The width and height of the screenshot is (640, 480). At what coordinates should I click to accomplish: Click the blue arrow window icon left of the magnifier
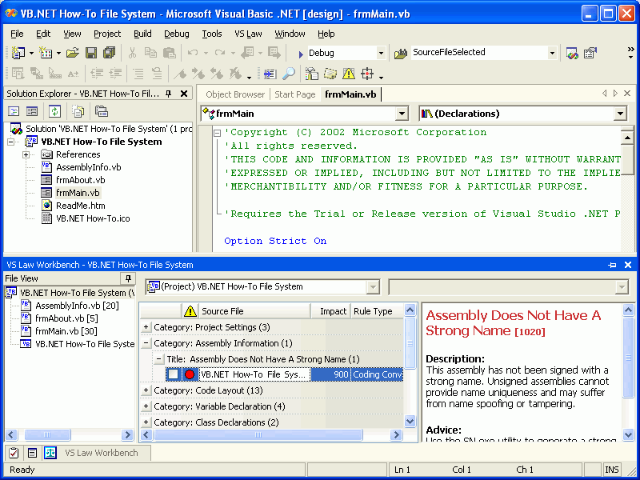coord(270,74)
